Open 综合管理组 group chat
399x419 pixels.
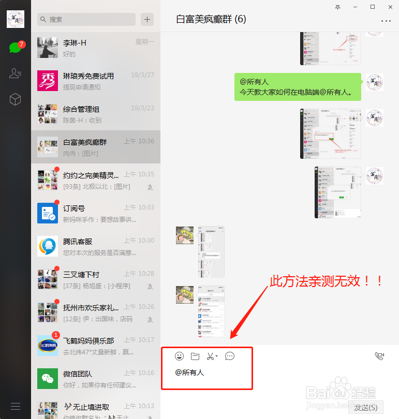pos(96,114)
